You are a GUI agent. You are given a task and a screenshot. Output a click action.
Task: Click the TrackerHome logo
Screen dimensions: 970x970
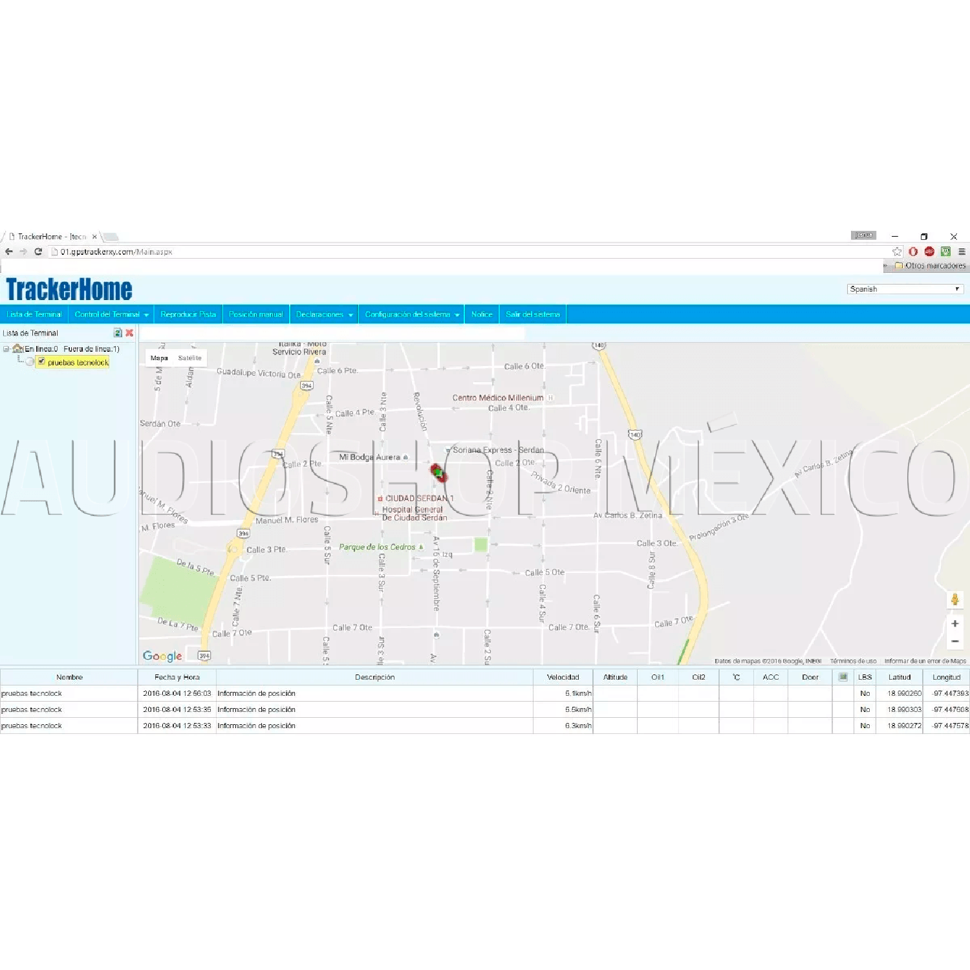69,289
